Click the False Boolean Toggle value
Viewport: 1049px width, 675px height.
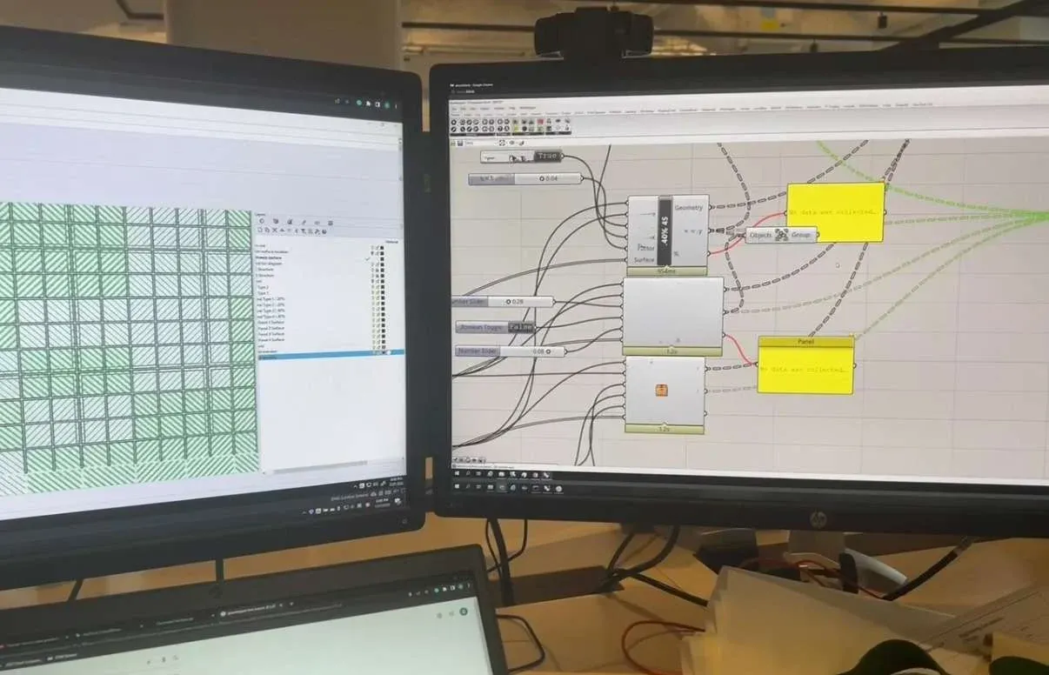(x=522, y=327)
